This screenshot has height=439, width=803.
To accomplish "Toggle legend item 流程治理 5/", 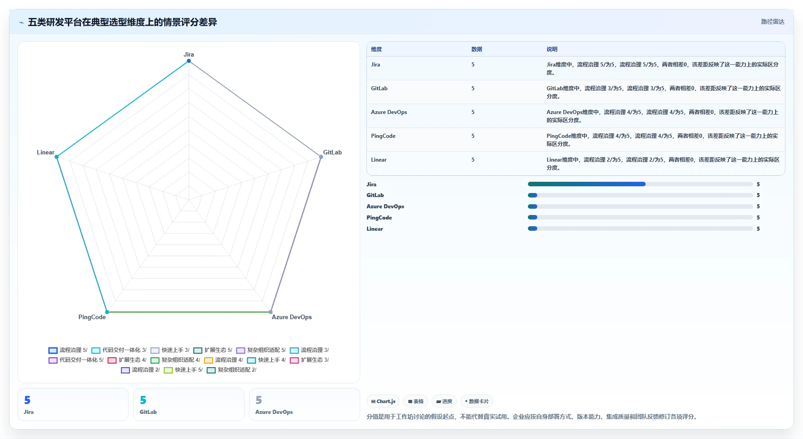I will (68, 350).
